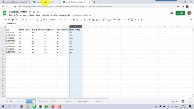Switch to the ชั้น ป.1-2 sheet tab
The height and width of the screenshot is (109, 194).
pyautogui.click(x=42, y=101)
